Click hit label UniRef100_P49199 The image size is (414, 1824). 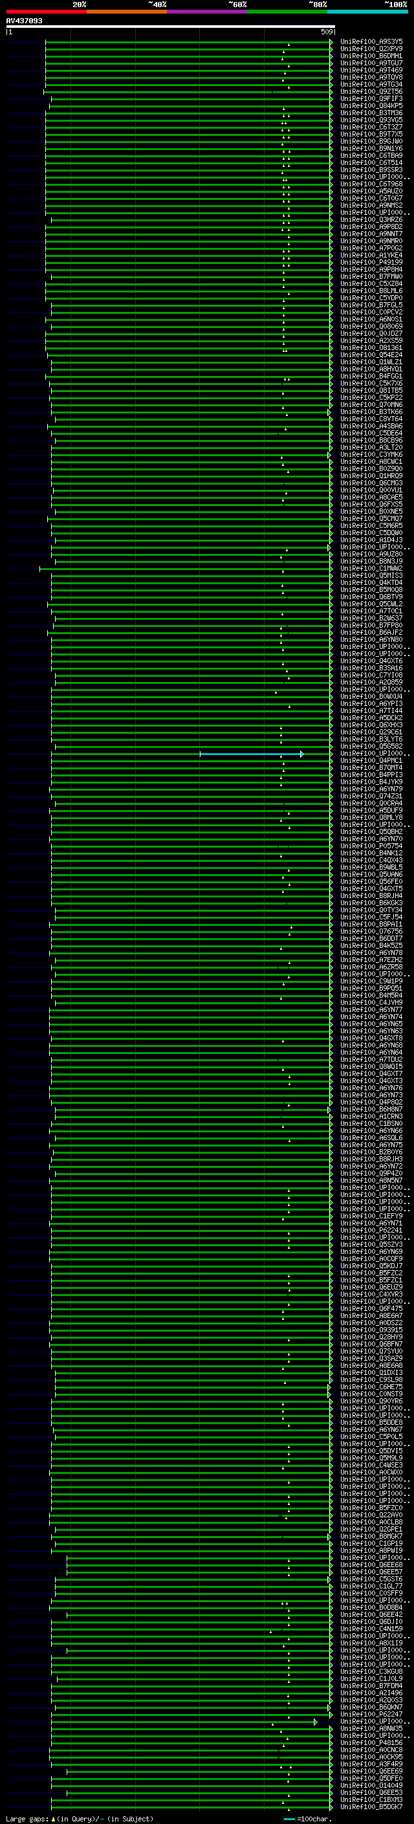point(371,263)
